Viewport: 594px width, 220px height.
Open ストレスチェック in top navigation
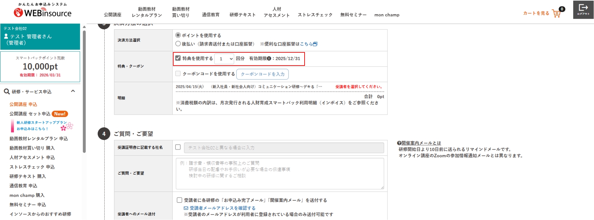pos(315,15)
